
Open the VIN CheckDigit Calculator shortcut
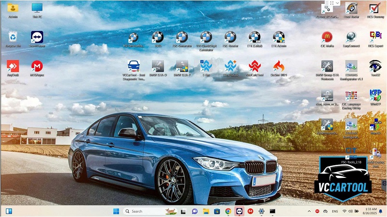coord(206,41)
